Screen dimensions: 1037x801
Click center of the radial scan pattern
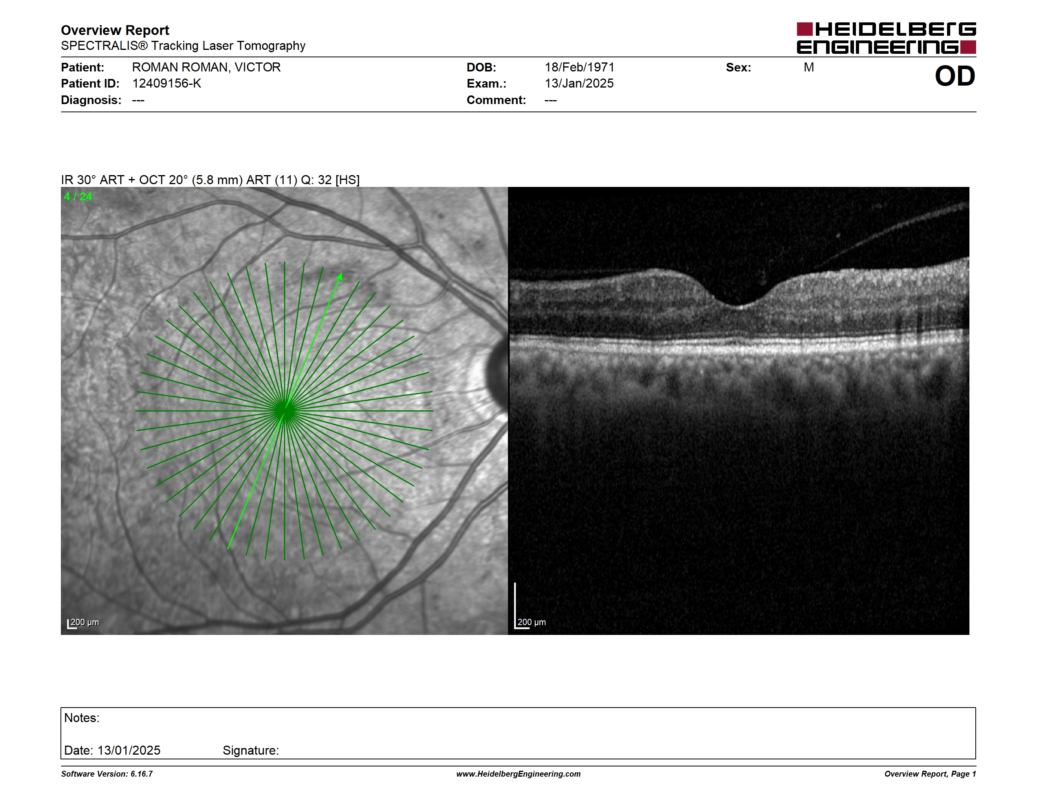(x=284, y=411)
